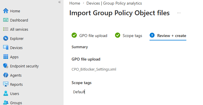203x105 pixels.
Task: Click the Default scope tag value
Action: pos(79,92)
